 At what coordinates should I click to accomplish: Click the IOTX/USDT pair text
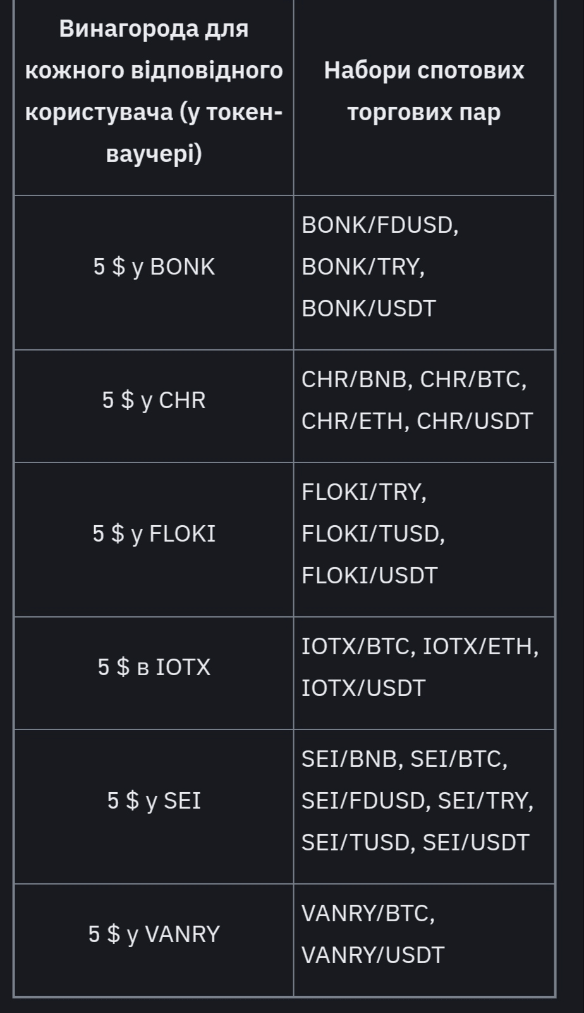[363, 688]
